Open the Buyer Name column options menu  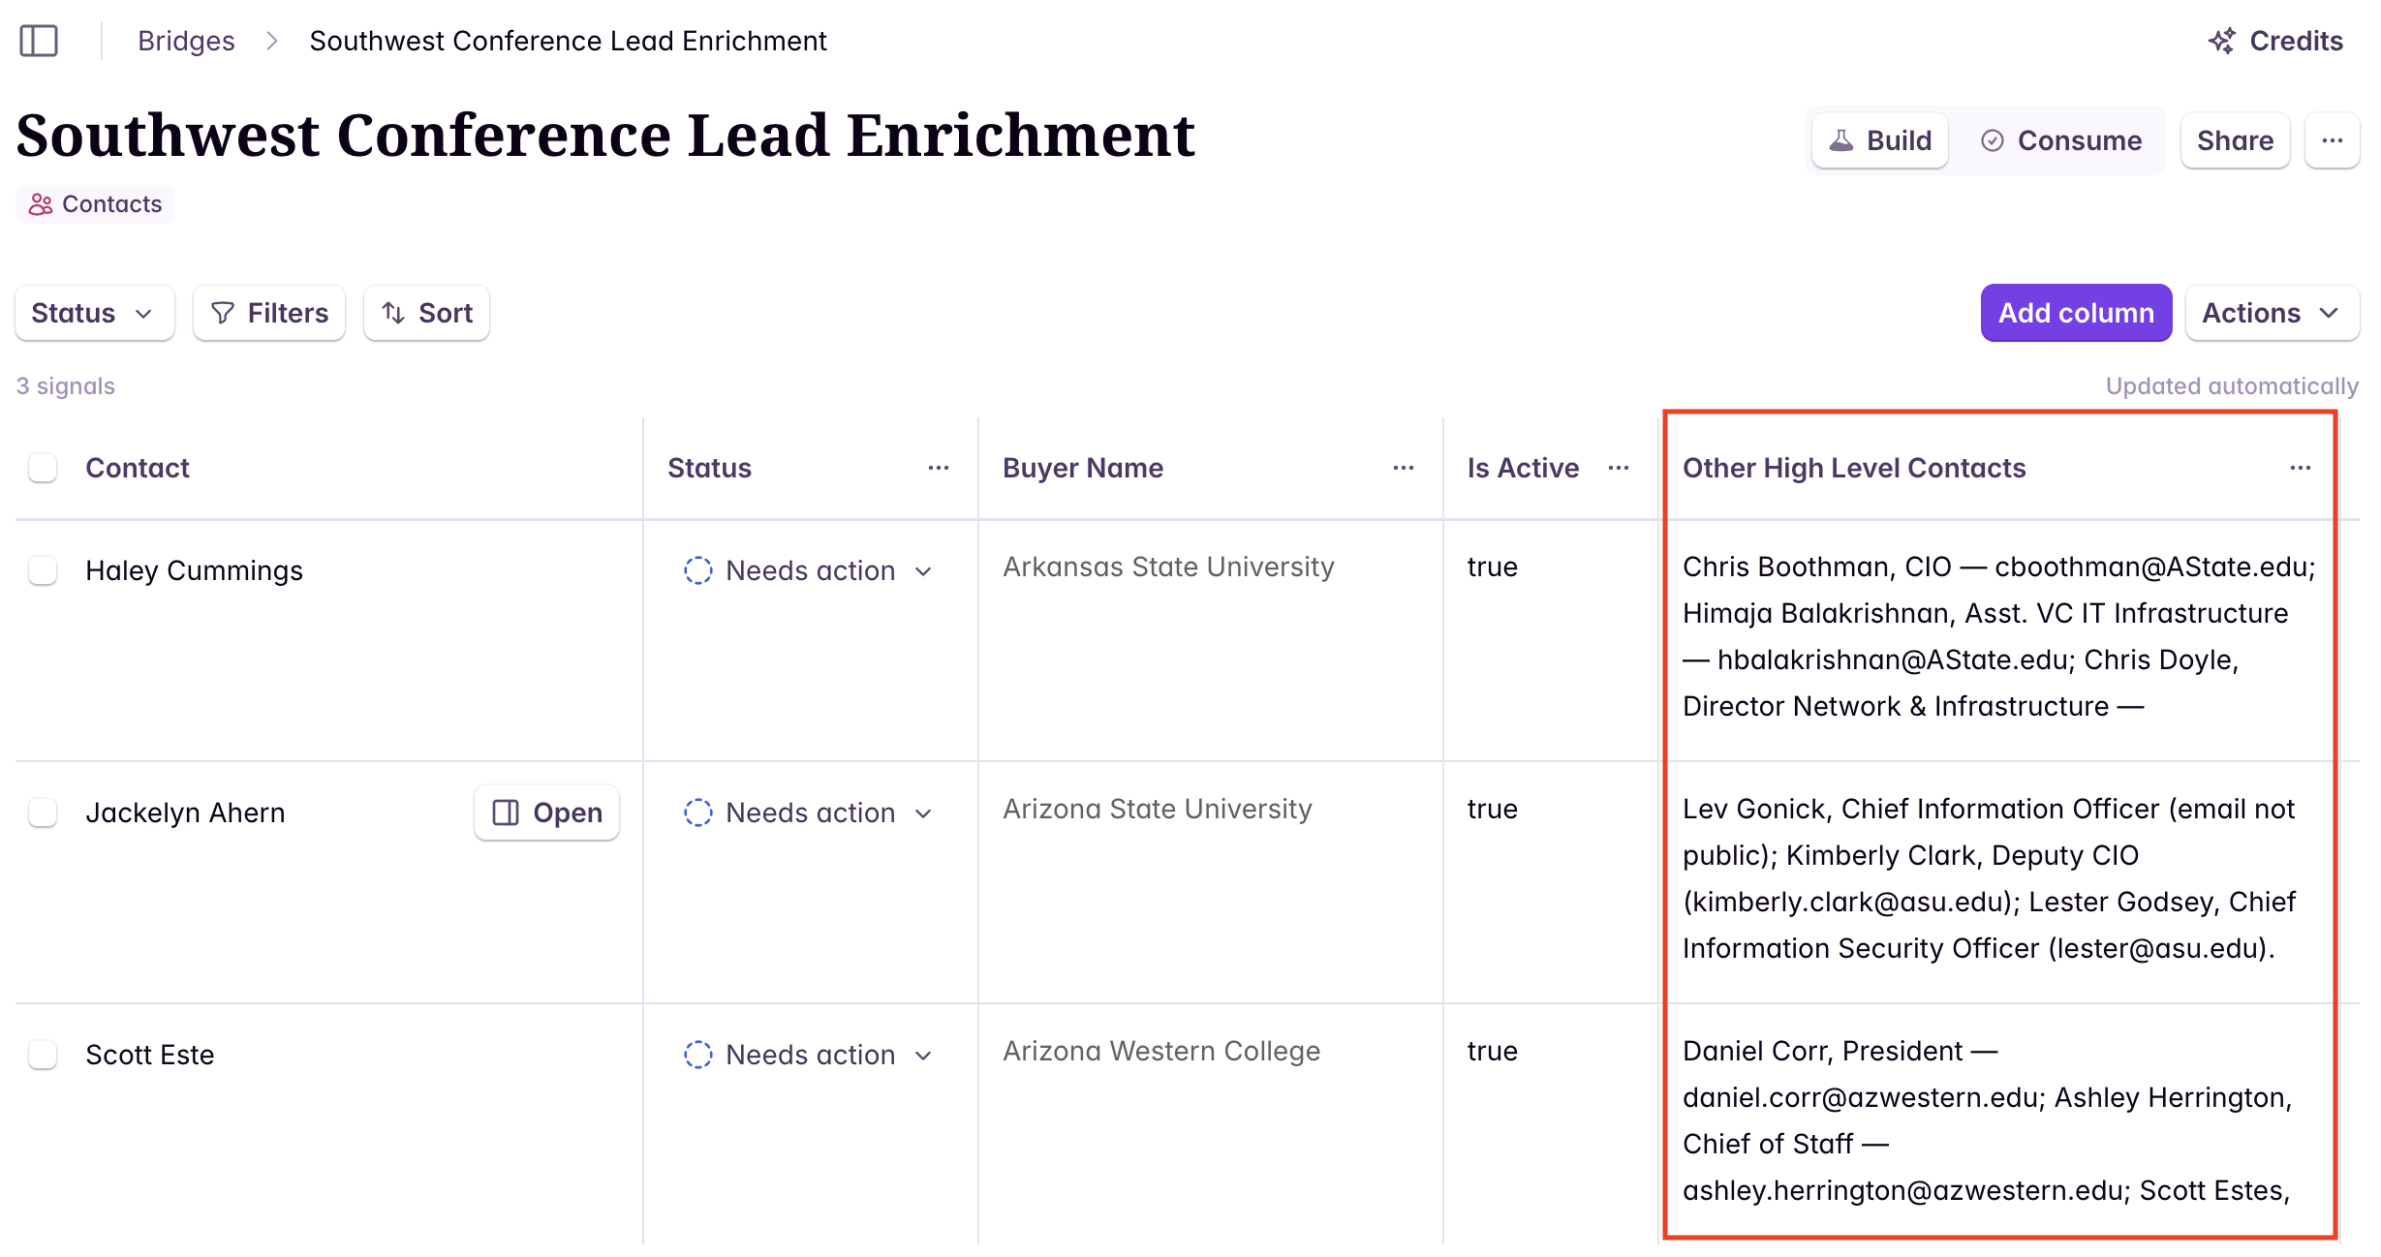[x=1404, y=468]
